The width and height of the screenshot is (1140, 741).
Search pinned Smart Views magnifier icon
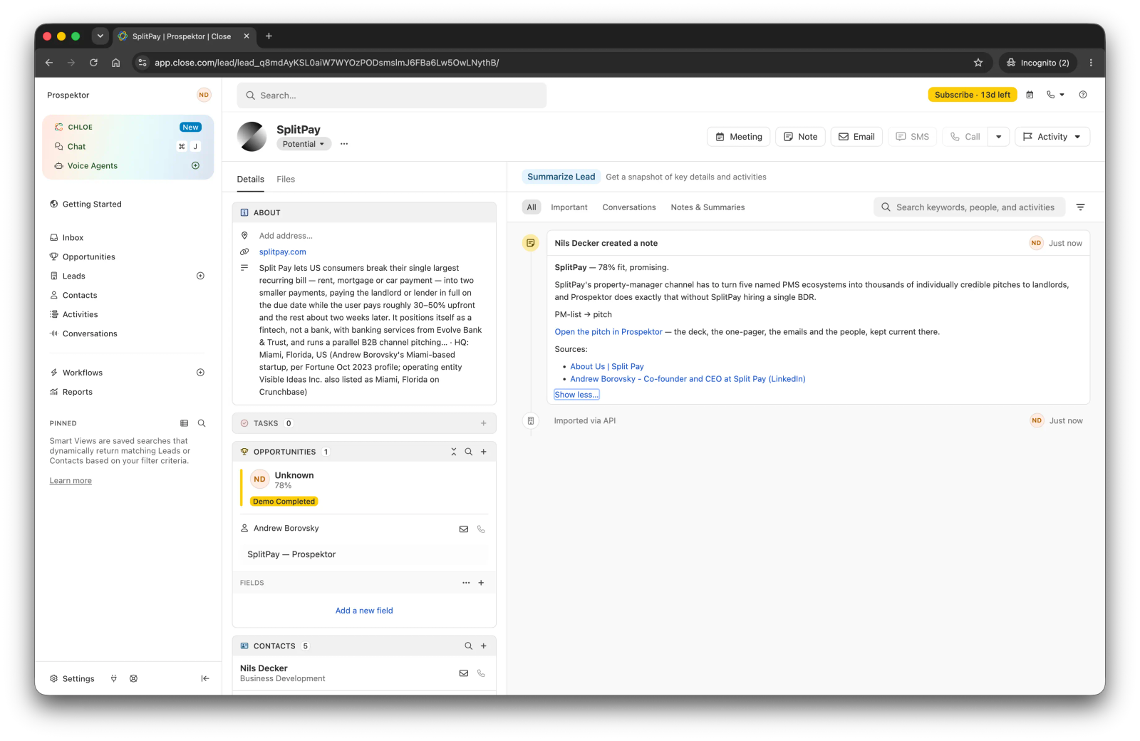tap(202, 423)
